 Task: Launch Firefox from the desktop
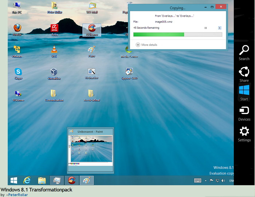coord(17,29)
